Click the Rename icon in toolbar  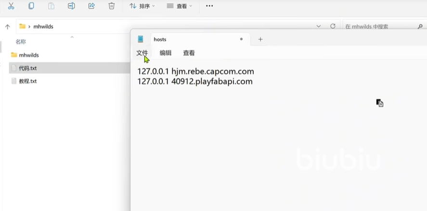pyautogui.click(x=71, y=6)
